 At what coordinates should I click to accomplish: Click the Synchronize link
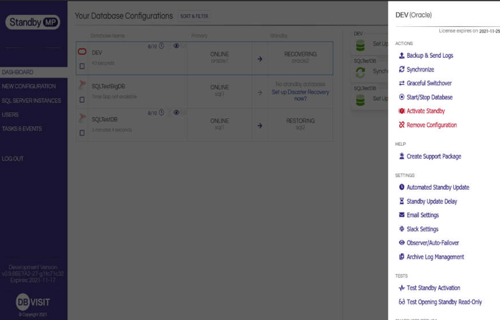[420, 69]
